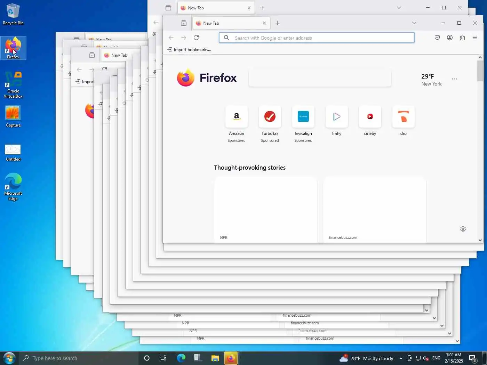Select the Untitled desktop icon
The image size is (487, 365).
click(13, 152)
